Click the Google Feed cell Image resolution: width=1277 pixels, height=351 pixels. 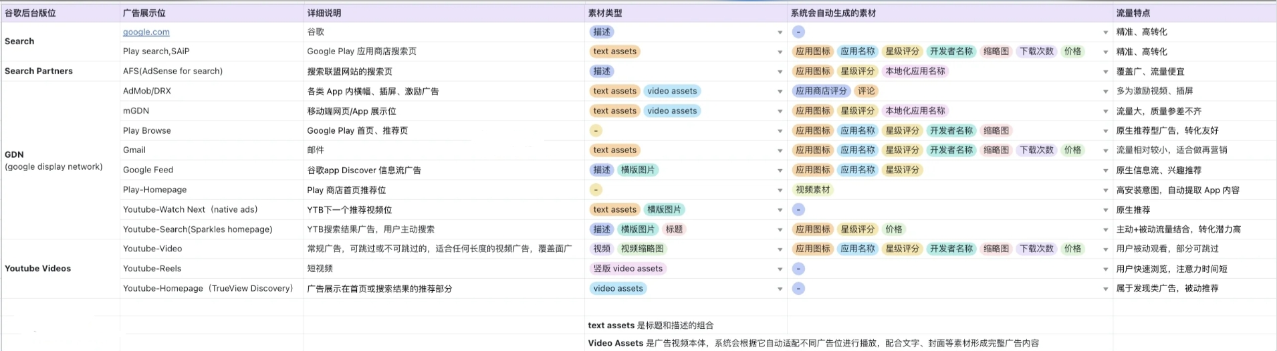click(x=212, y=170)
